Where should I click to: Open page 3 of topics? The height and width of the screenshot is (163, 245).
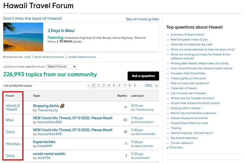point(104,86)
